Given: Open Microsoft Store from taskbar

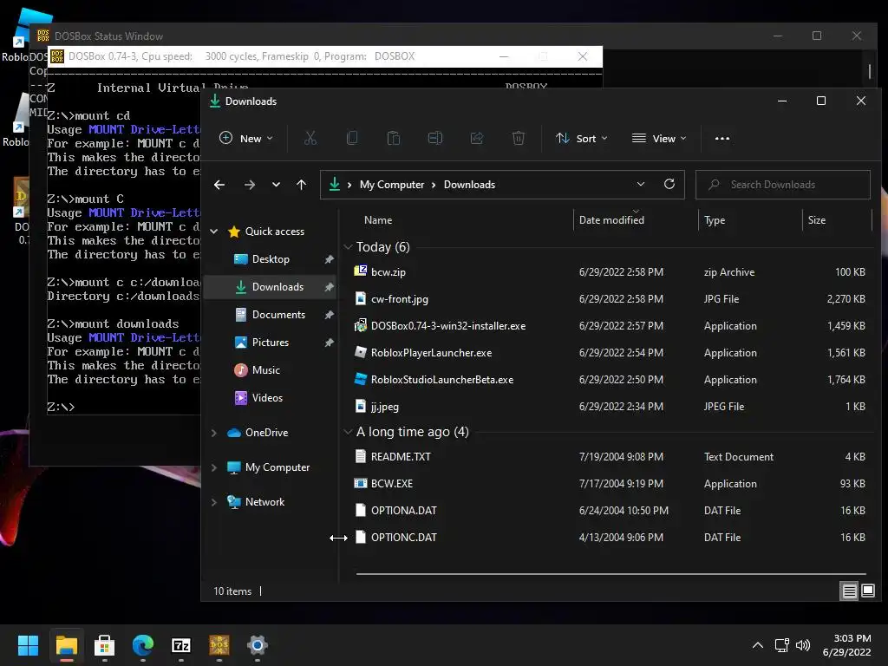Looking at the screenshot, I should tap(104, 645).
